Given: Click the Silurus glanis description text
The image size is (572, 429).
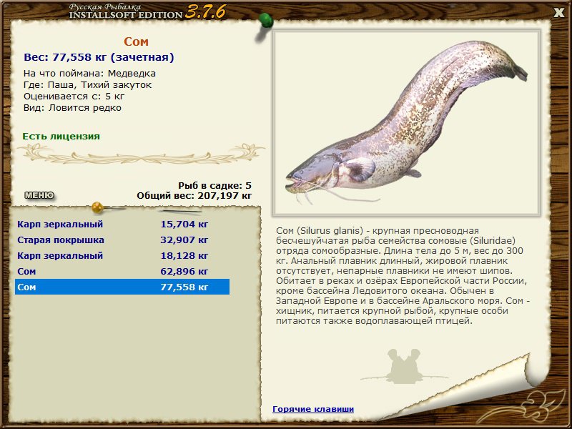Looking at the screenshot, I should coord(403,276).
